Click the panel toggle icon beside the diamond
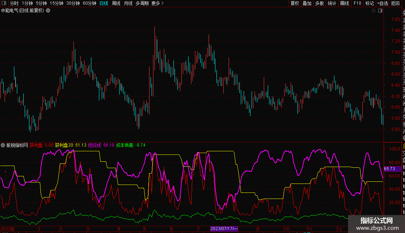The height and width of the screenshot is (233, 405). (x=380, y=11)
